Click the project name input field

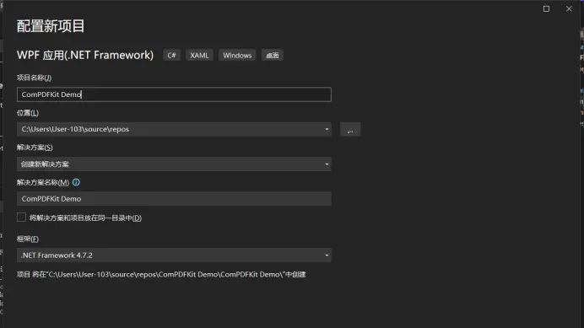pyautogui.click(x=174, y=94)
